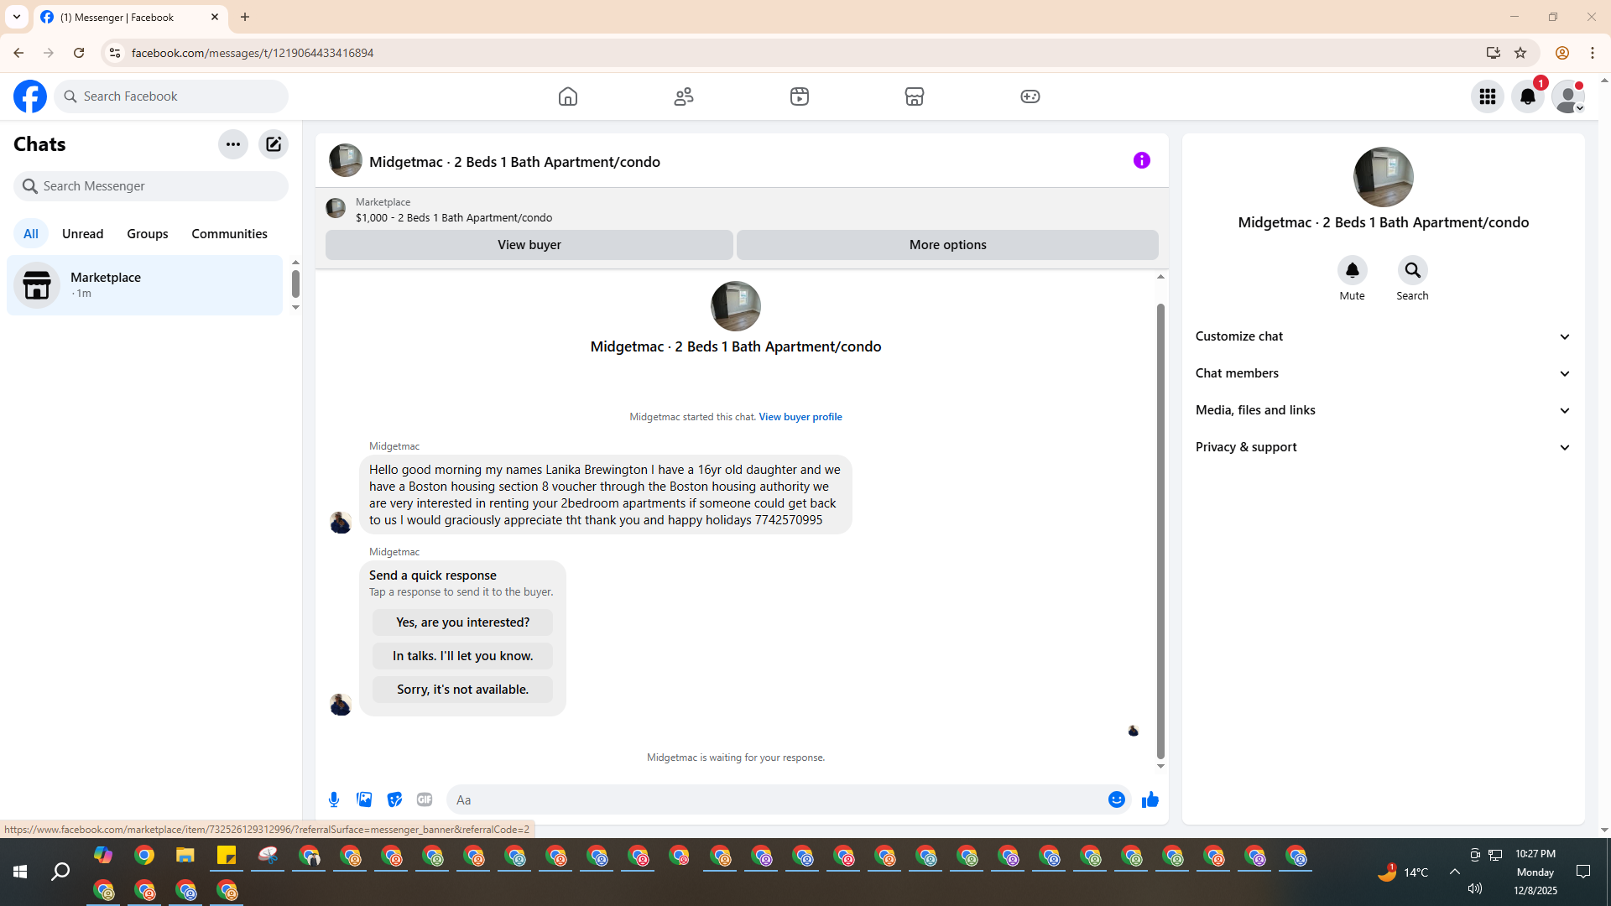The height and width of the screenshot is (906, 1611).
Task: Open the View buyer profile link
Action: coord(800,417)
